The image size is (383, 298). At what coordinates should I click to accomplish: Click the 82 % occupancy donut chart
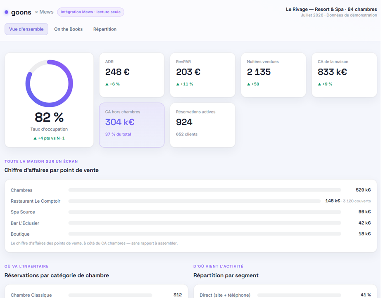49,83
